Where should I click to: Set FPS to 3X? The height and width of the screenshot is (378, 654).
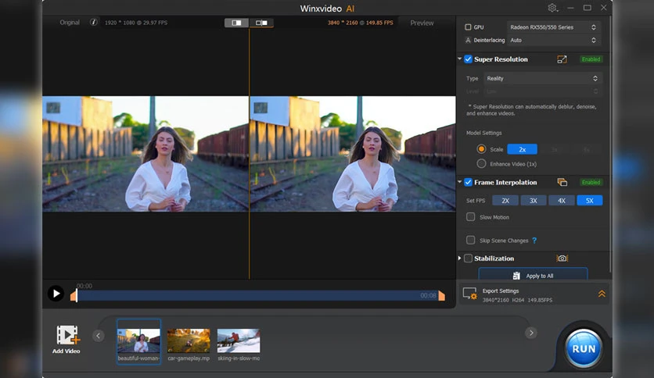(534, 201)
